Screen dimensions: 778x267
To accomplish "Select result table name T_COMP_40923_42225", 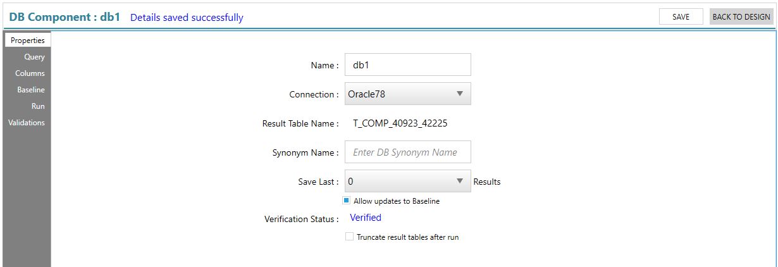I will pyautogui.click(x=400, y=123).
